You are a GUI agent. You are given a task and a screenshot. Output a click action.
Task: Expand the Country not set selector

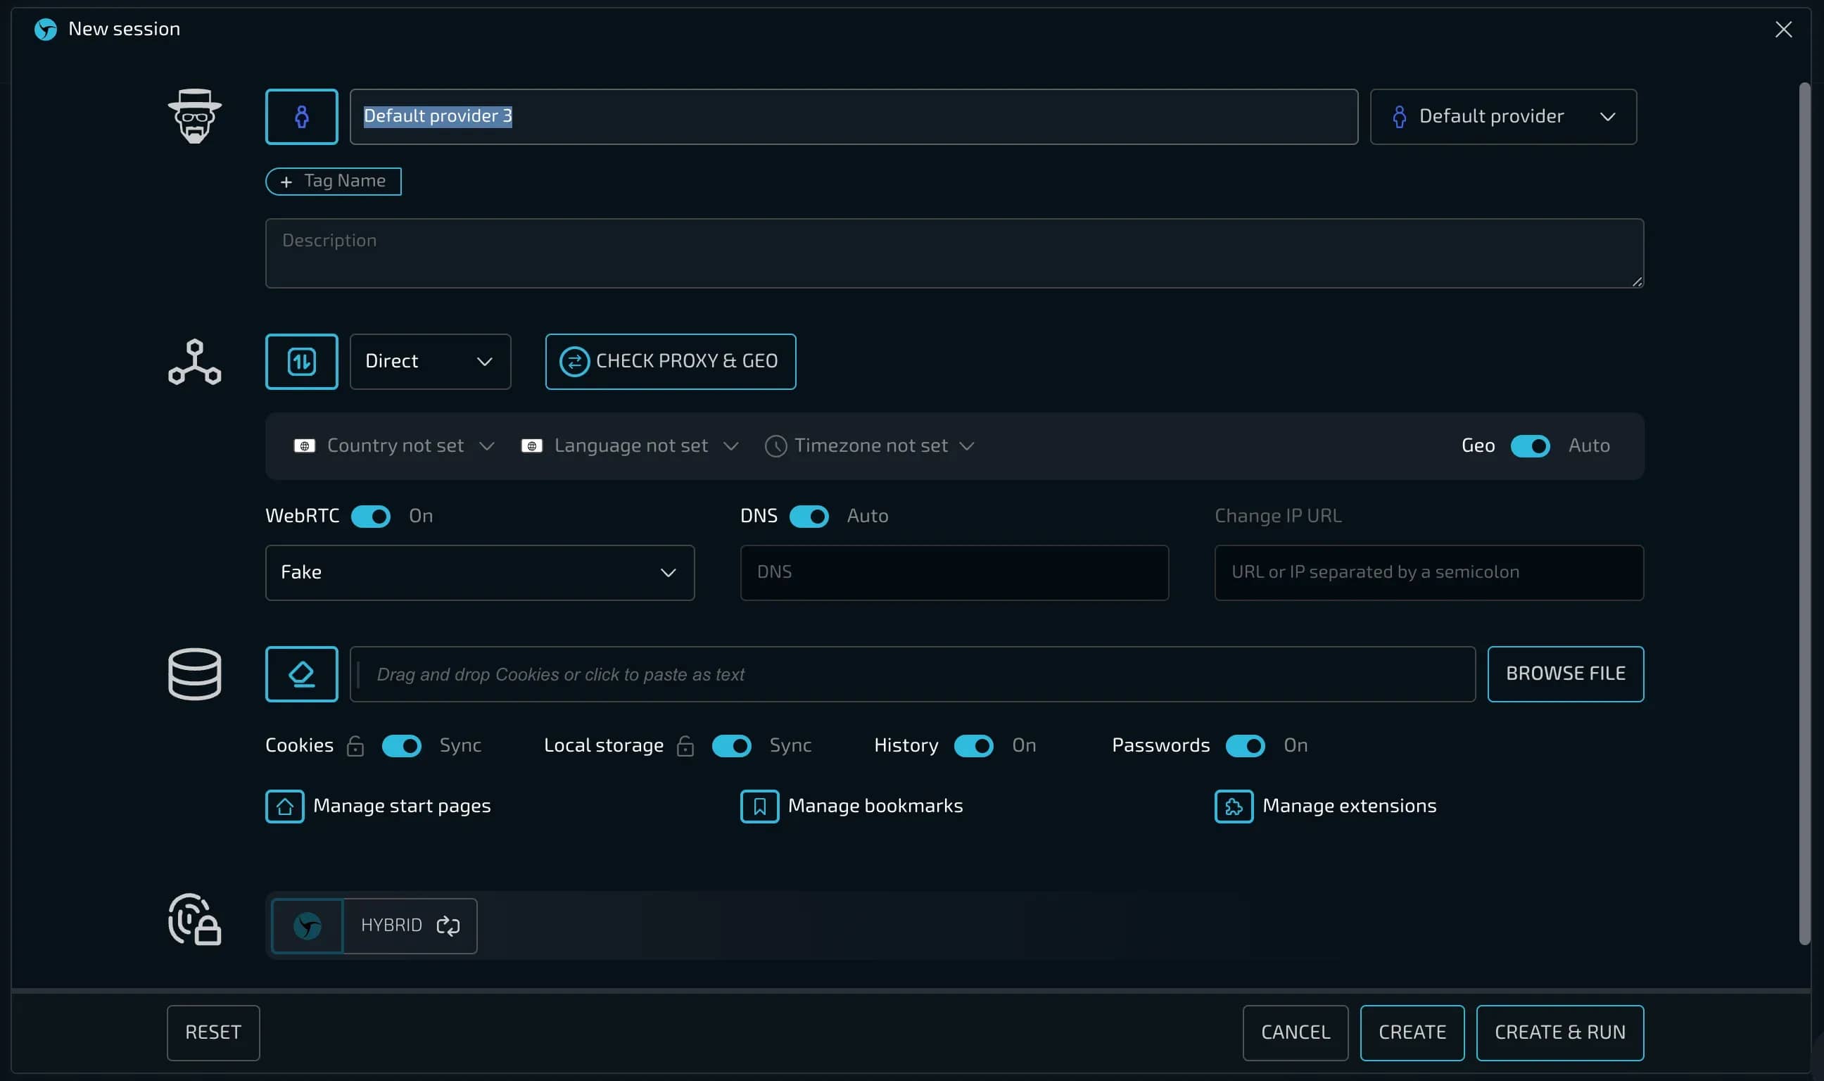click(x=394, y=445)
